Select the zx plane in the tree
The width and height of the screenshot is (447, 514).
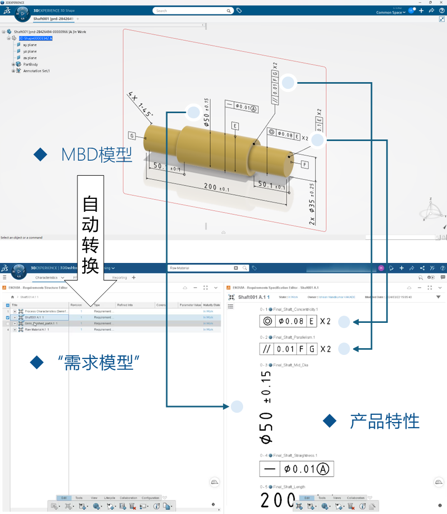pyautogui.click(x=30, y=58)
